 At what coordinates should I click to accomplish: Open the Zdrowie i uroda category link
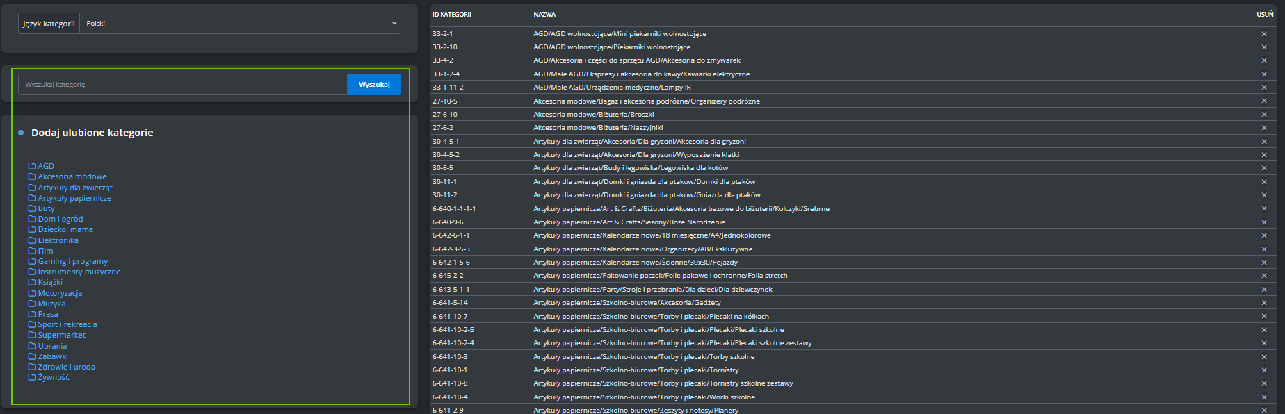point(66,367)
